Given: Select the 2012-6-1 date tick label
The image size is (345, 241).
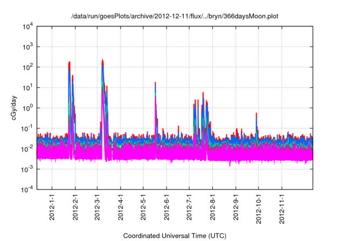Looking at the screenshot, I should tap(166, 209).
